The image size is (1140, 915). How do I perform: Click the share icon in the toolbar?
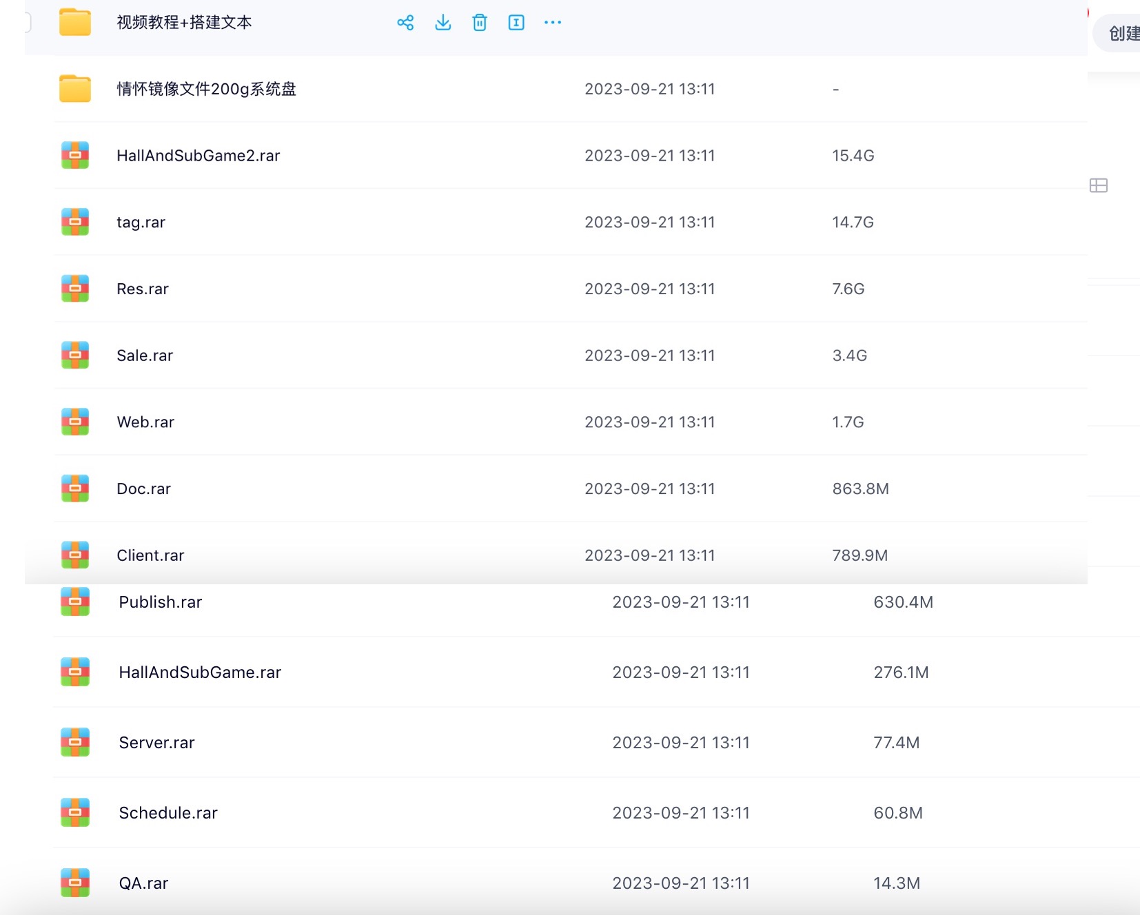click(x=406, y=22)
